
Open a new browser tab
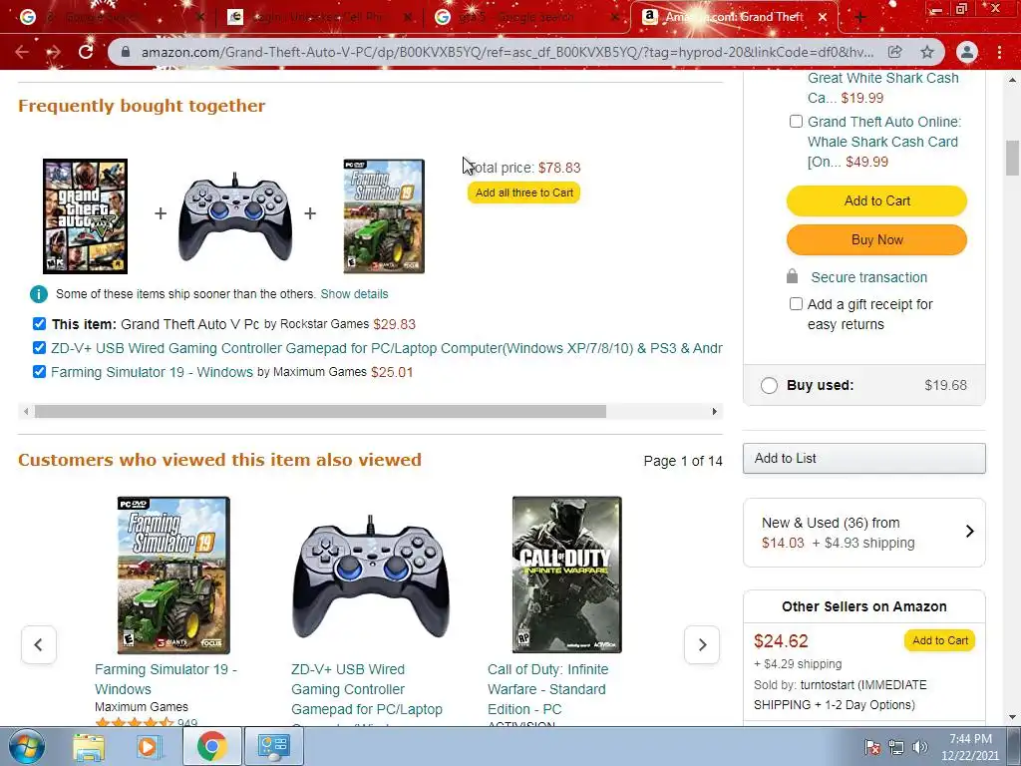tap(860, 18)
